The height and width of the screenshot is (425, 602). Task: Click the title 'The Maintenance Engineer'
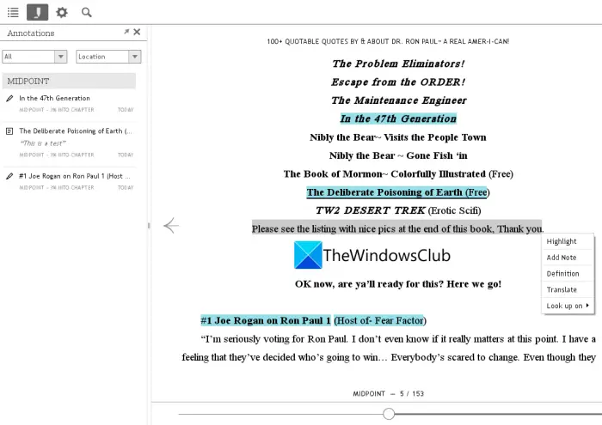click(398, 100)
